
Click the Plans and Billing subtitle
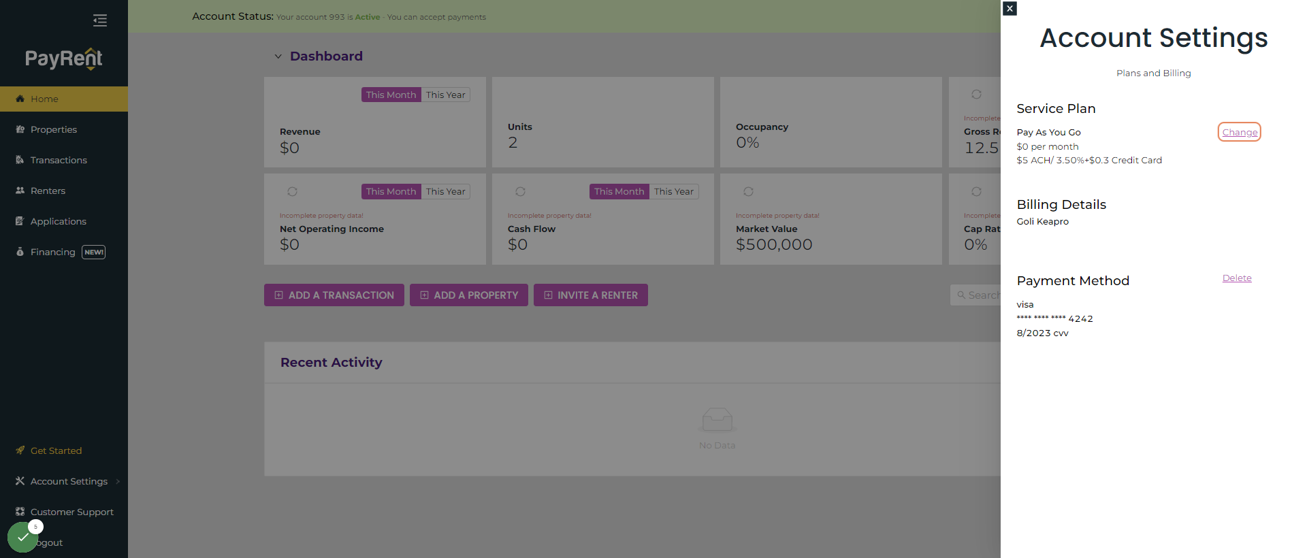click(x=1153, y=73)
